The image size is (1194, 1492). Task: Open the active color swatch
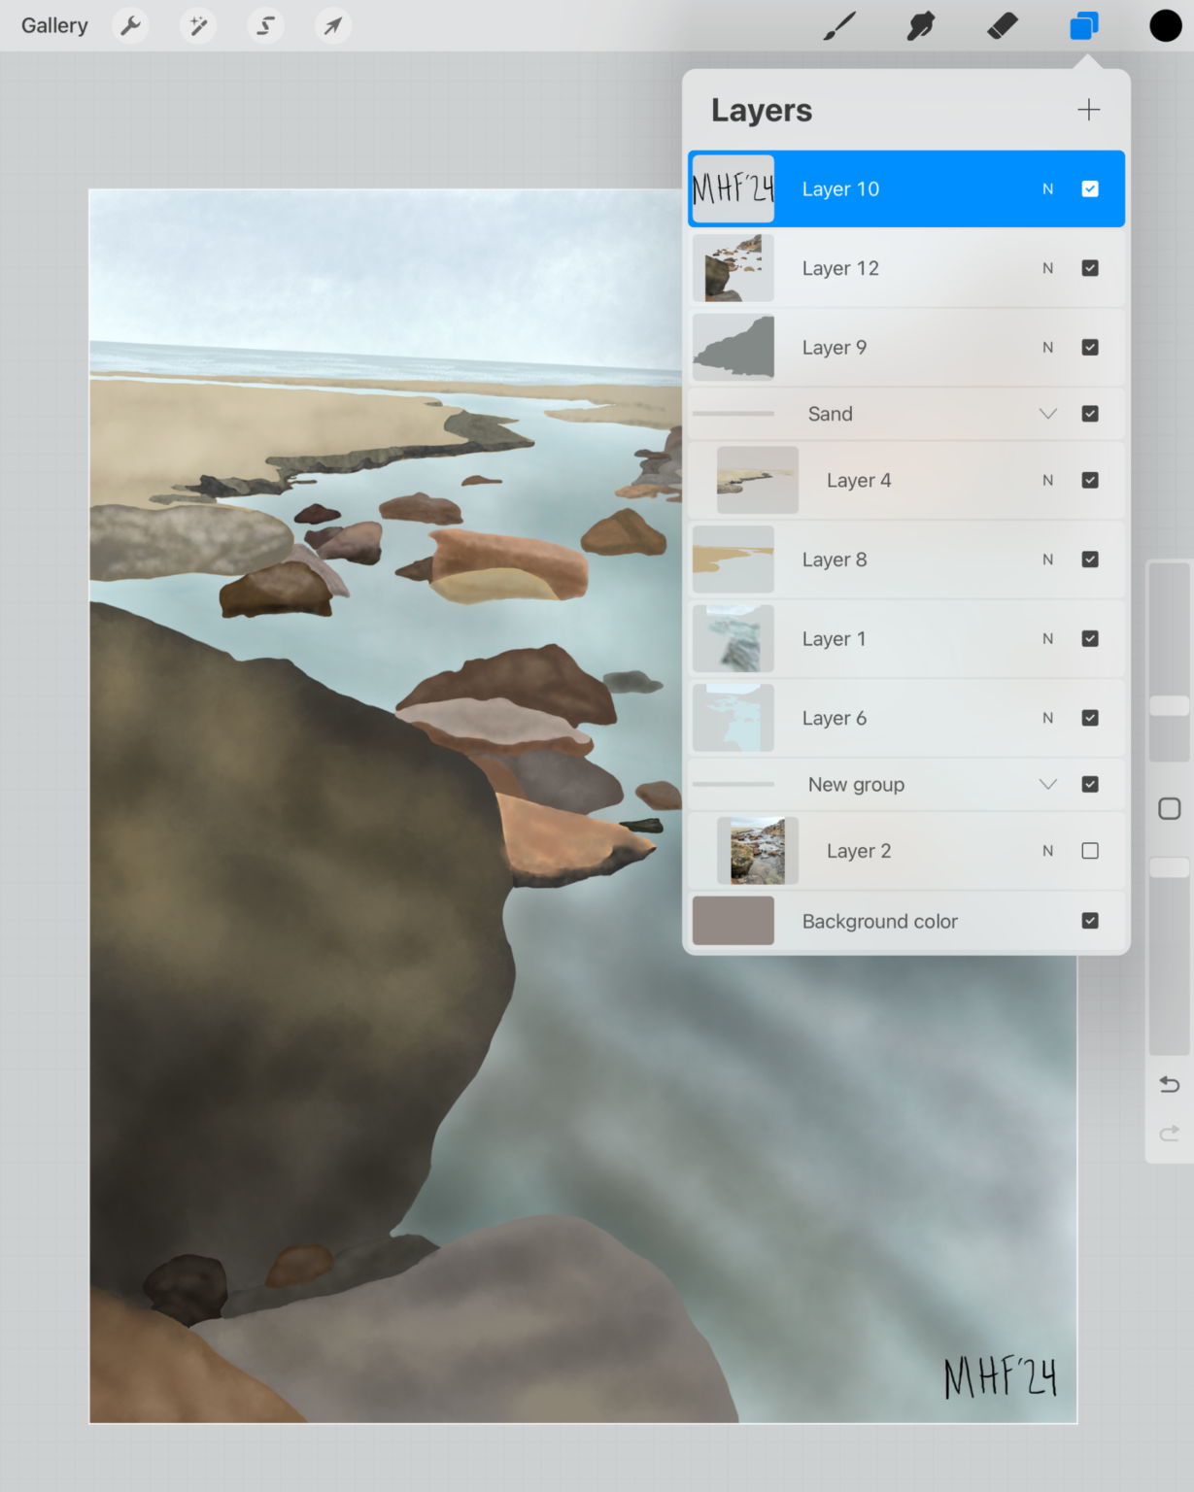[1165, 25]
